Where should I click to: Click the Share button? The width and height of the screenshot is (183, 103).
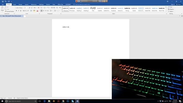coord(178,5)
